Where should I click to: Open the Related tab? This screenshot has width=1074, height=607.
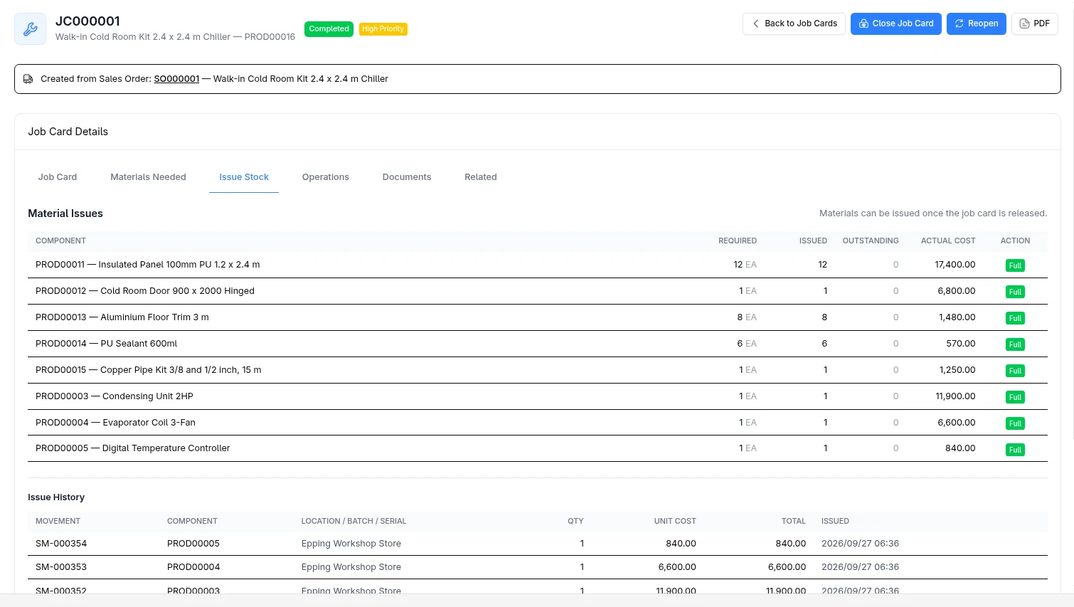coord(481,177)
